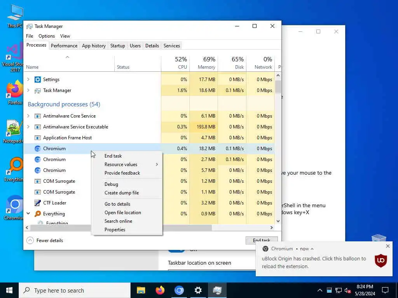Click the muted volume tray icon
398x298 pixels.
click(x=347, y=290)
